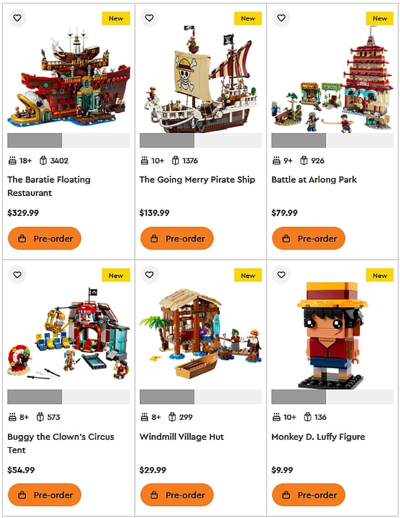The image size is (400, 518).
Task: Pre-order Monkey D. Luffy Figure
Action: [309, 495]
